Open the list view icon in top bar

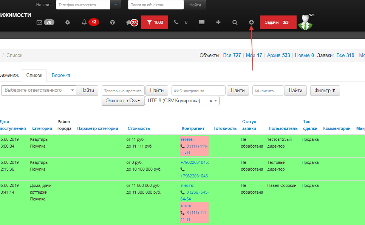coord(202,22)
